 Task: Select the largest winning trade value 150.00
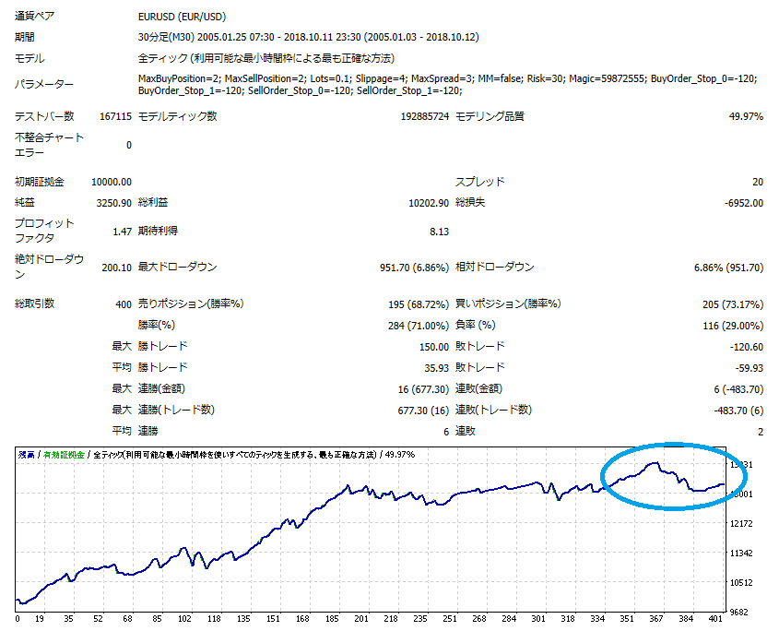pyautogui.click(x=434, y=348)
